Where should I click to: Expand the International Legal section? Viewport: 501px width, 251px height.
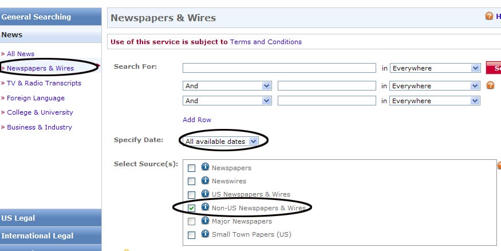[50, 236]
